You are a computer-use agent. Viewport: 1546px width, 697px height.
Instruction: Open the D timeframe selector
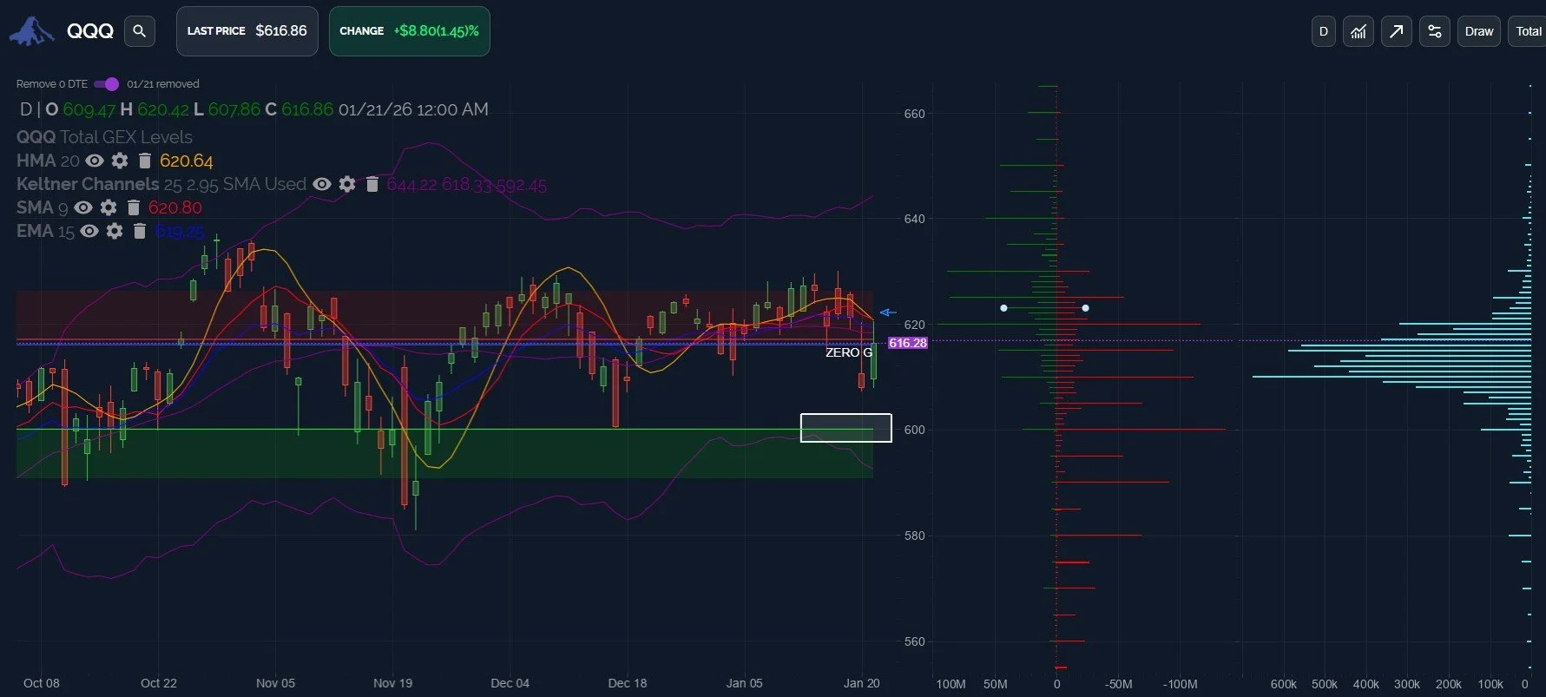1323,31
